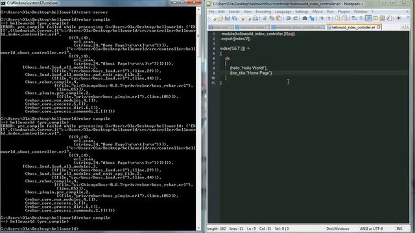Screen dimensions: 415x233
Task: Click the Replace toolbar icon
Action: click(312, 18)
